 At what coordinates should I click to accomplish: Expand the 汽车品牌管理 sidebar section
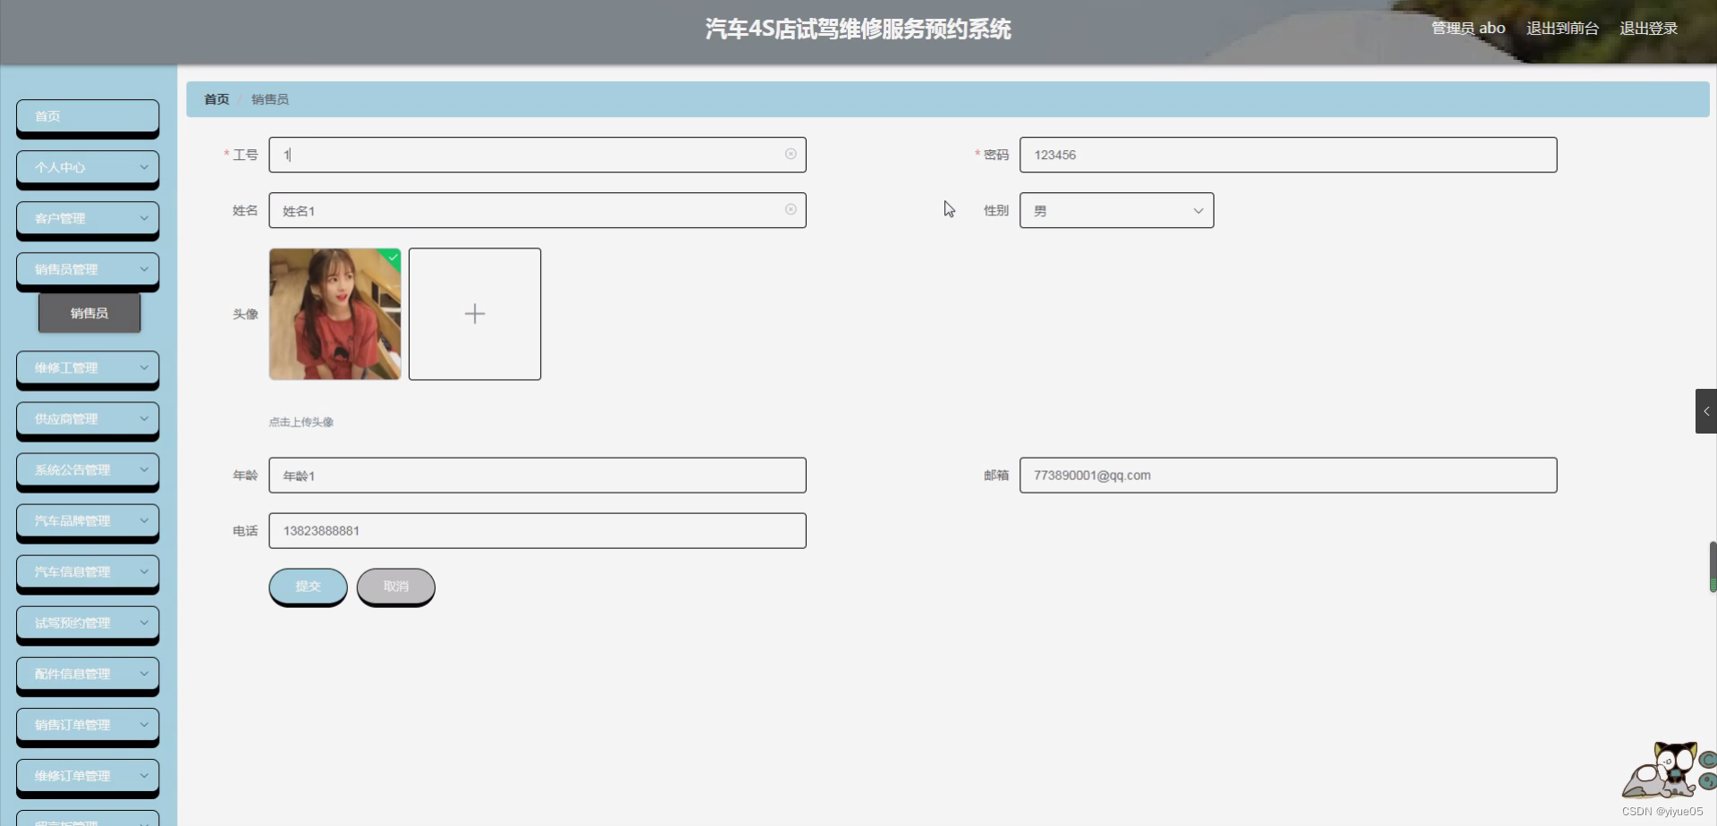(87, 519)
